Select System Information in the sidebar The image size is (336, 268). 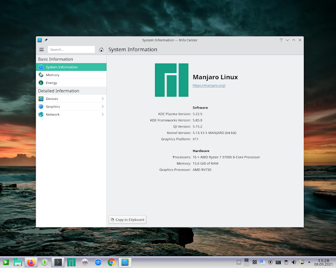coord(71,67)
